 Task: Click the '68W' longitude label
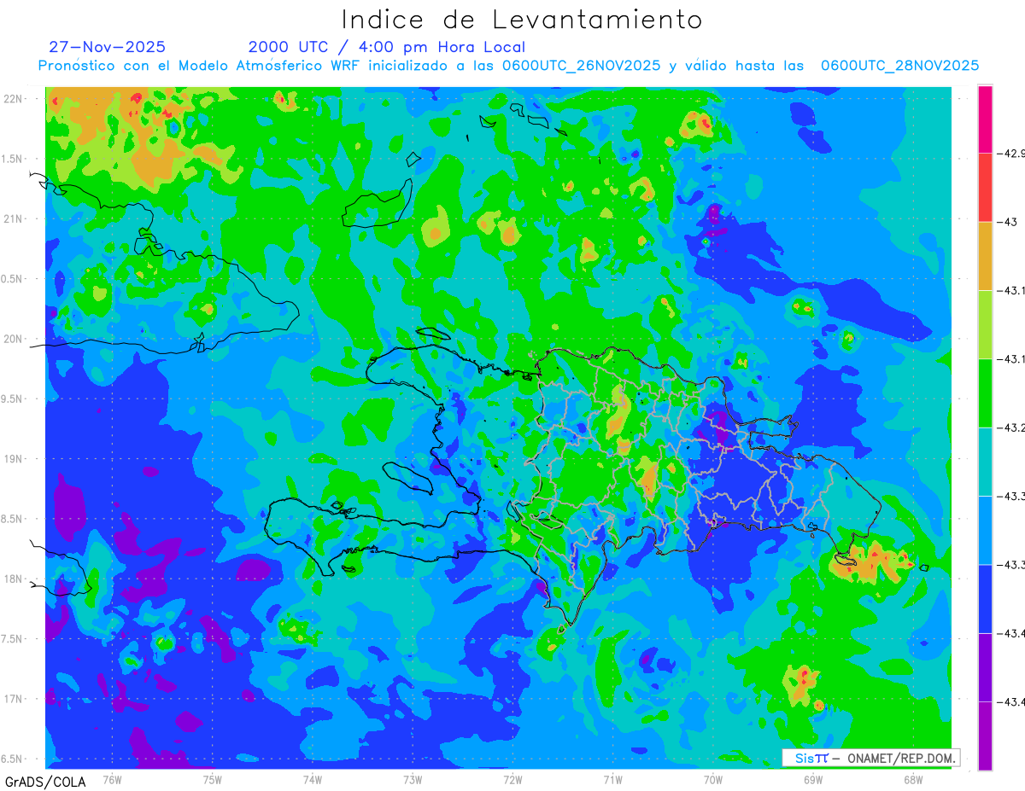[913, 778]
